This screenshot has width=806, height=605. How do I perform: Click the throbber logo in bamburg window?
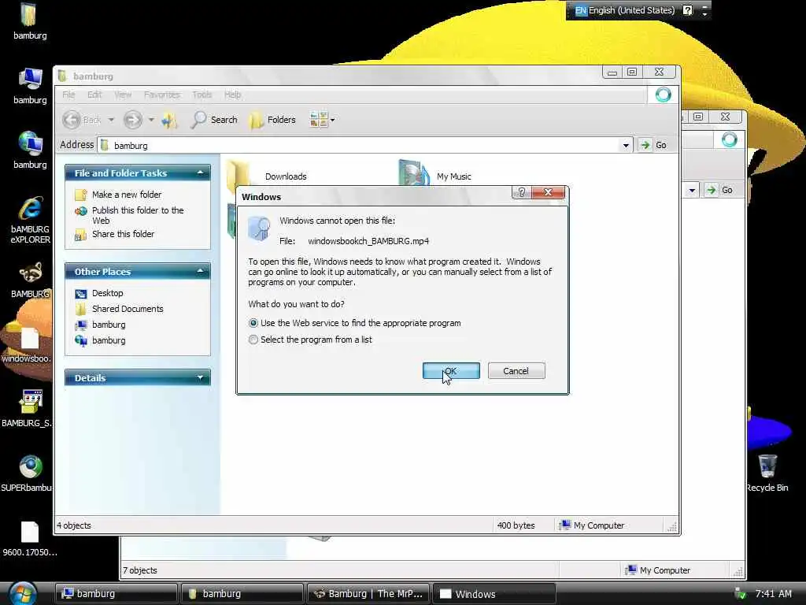pos(663,95)
